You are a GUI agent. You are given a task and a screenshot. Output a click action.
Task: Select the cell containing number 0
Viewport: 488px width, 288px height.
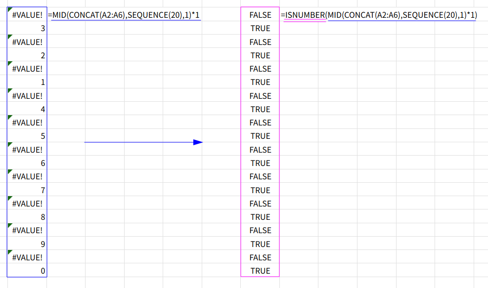click(x=27, y=271)
